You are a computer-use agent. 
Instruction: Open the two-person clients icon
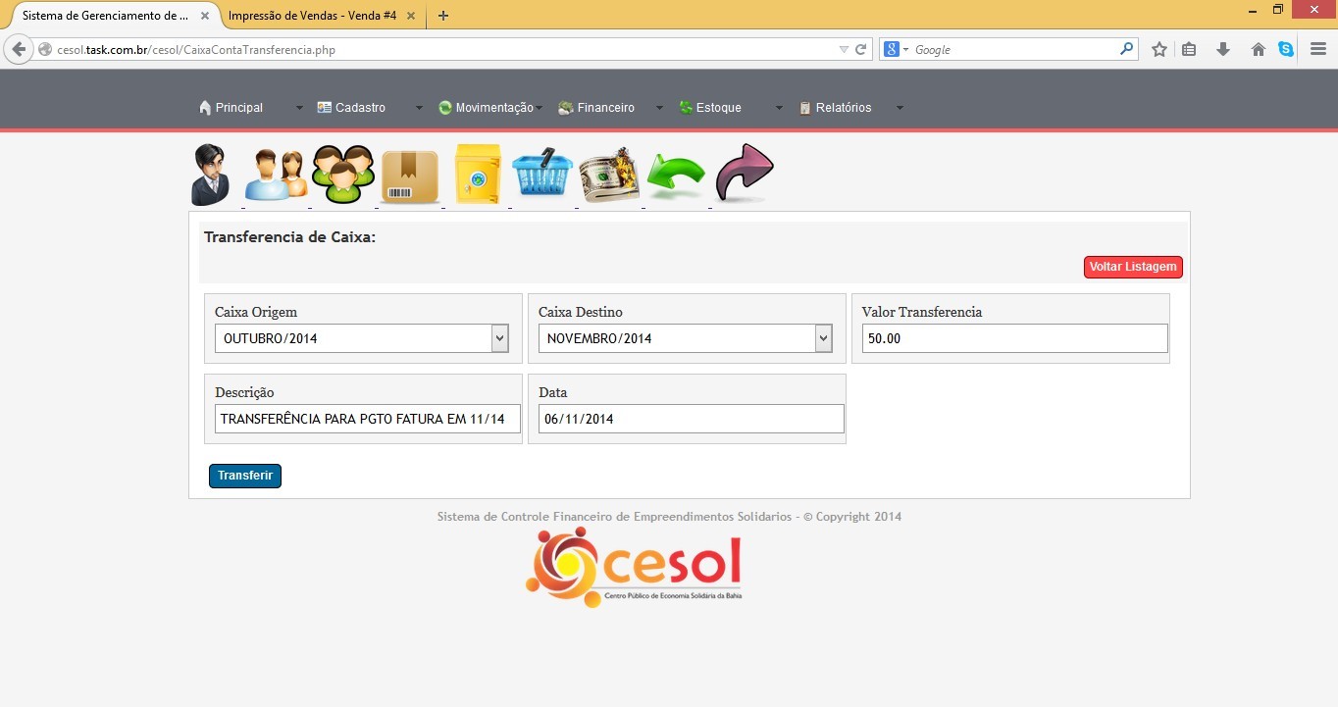click(276, 176)
